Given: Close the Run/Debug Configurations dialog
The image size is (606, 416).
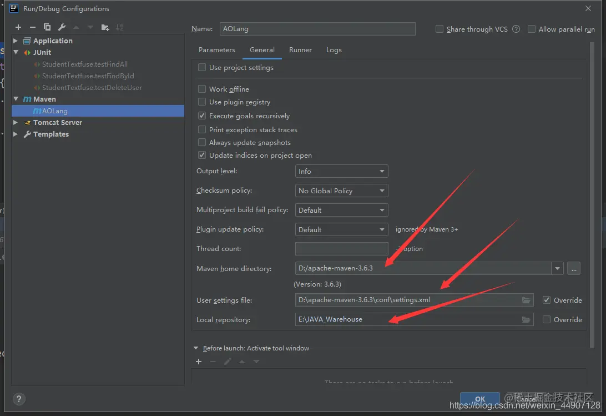Looking at the screenshot, I should 588,8.
